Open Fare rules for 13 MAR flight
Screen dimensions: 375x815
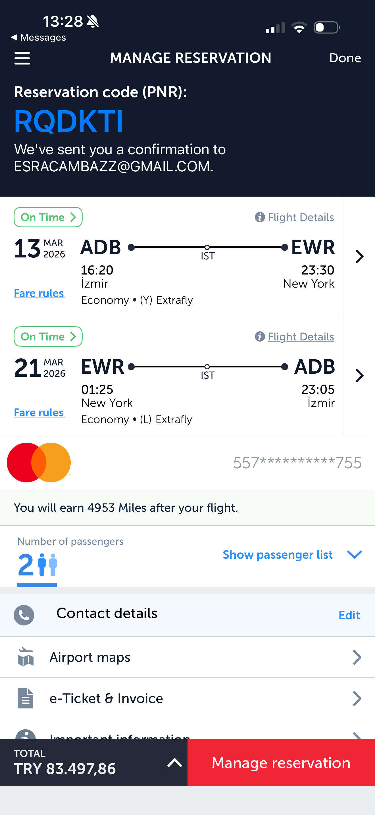click(39, 293)
